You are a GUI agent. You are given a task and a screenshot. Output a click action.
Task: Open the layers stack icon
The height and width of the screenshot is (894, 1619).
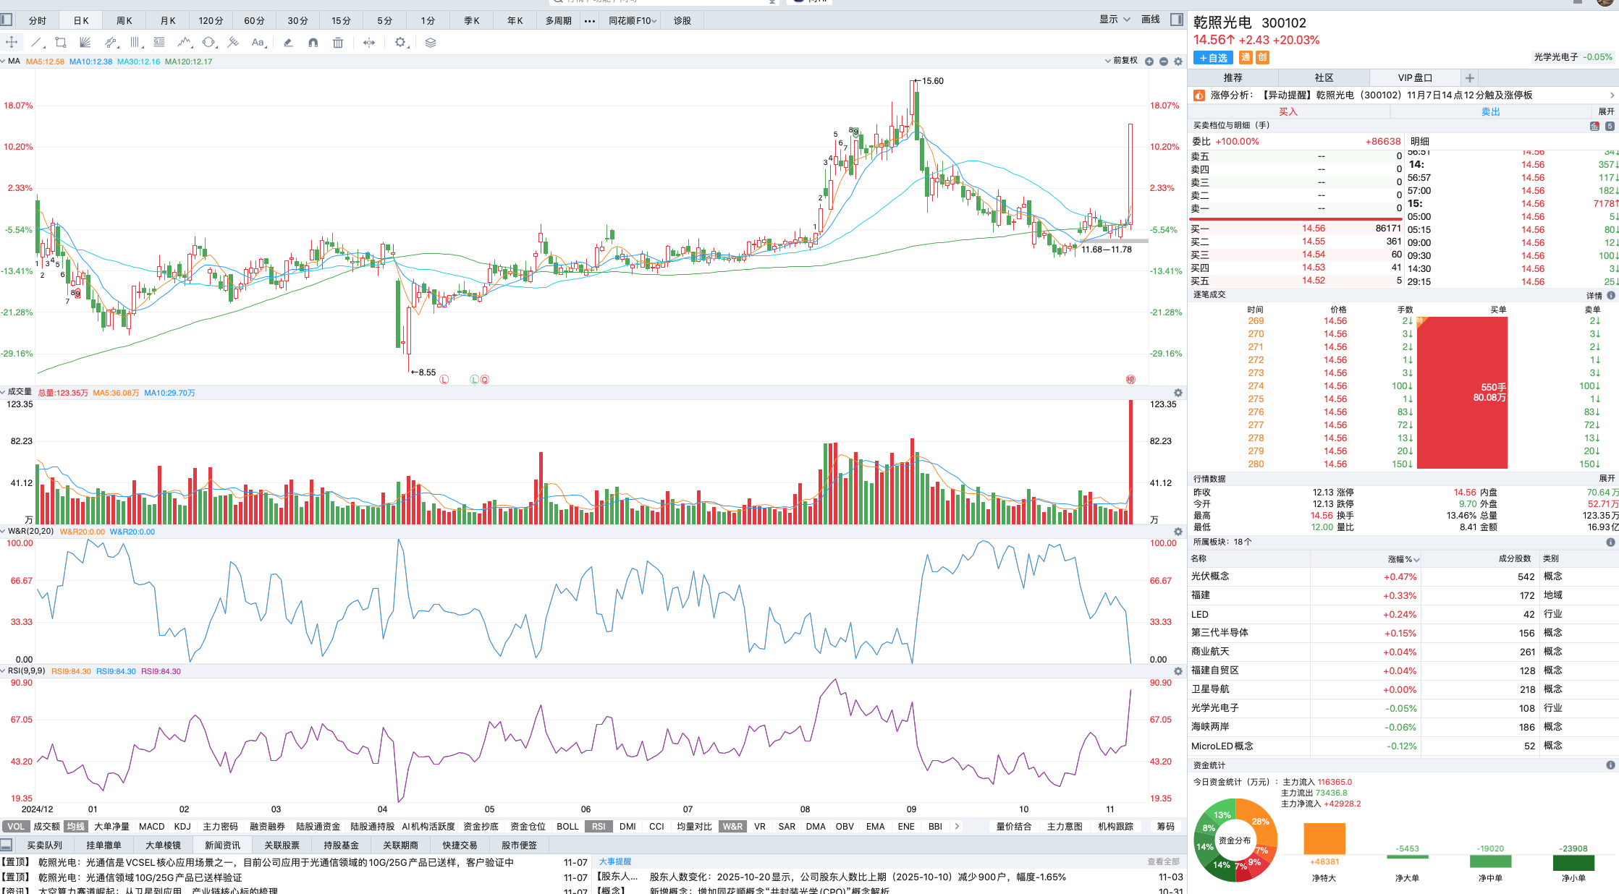coord(431,43)
